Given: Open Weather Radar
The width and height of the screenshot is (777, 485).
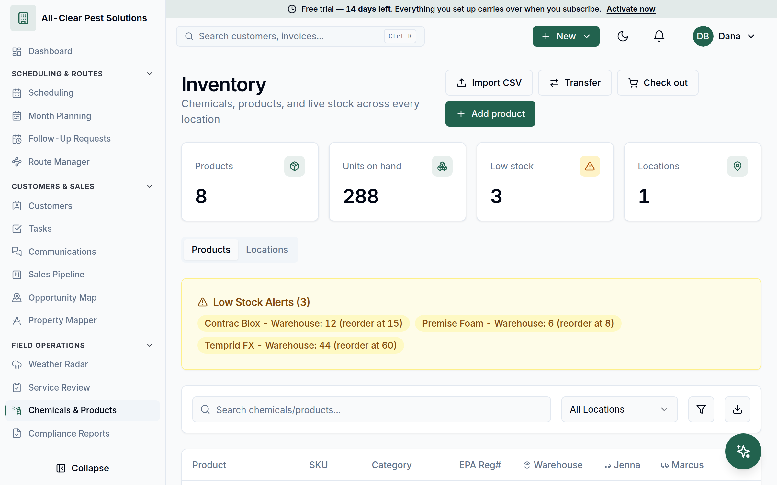Looking at the screenshot, I should (x=83, y=364).
